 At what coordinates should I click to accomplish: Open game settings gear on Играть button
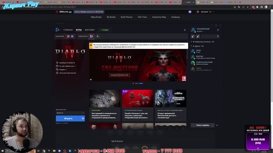83,119
